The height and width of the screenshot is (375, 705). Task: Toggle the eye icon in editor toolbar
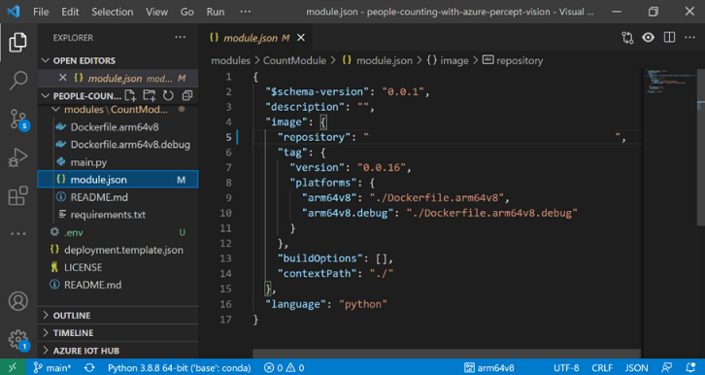click(x=648, y=38)
